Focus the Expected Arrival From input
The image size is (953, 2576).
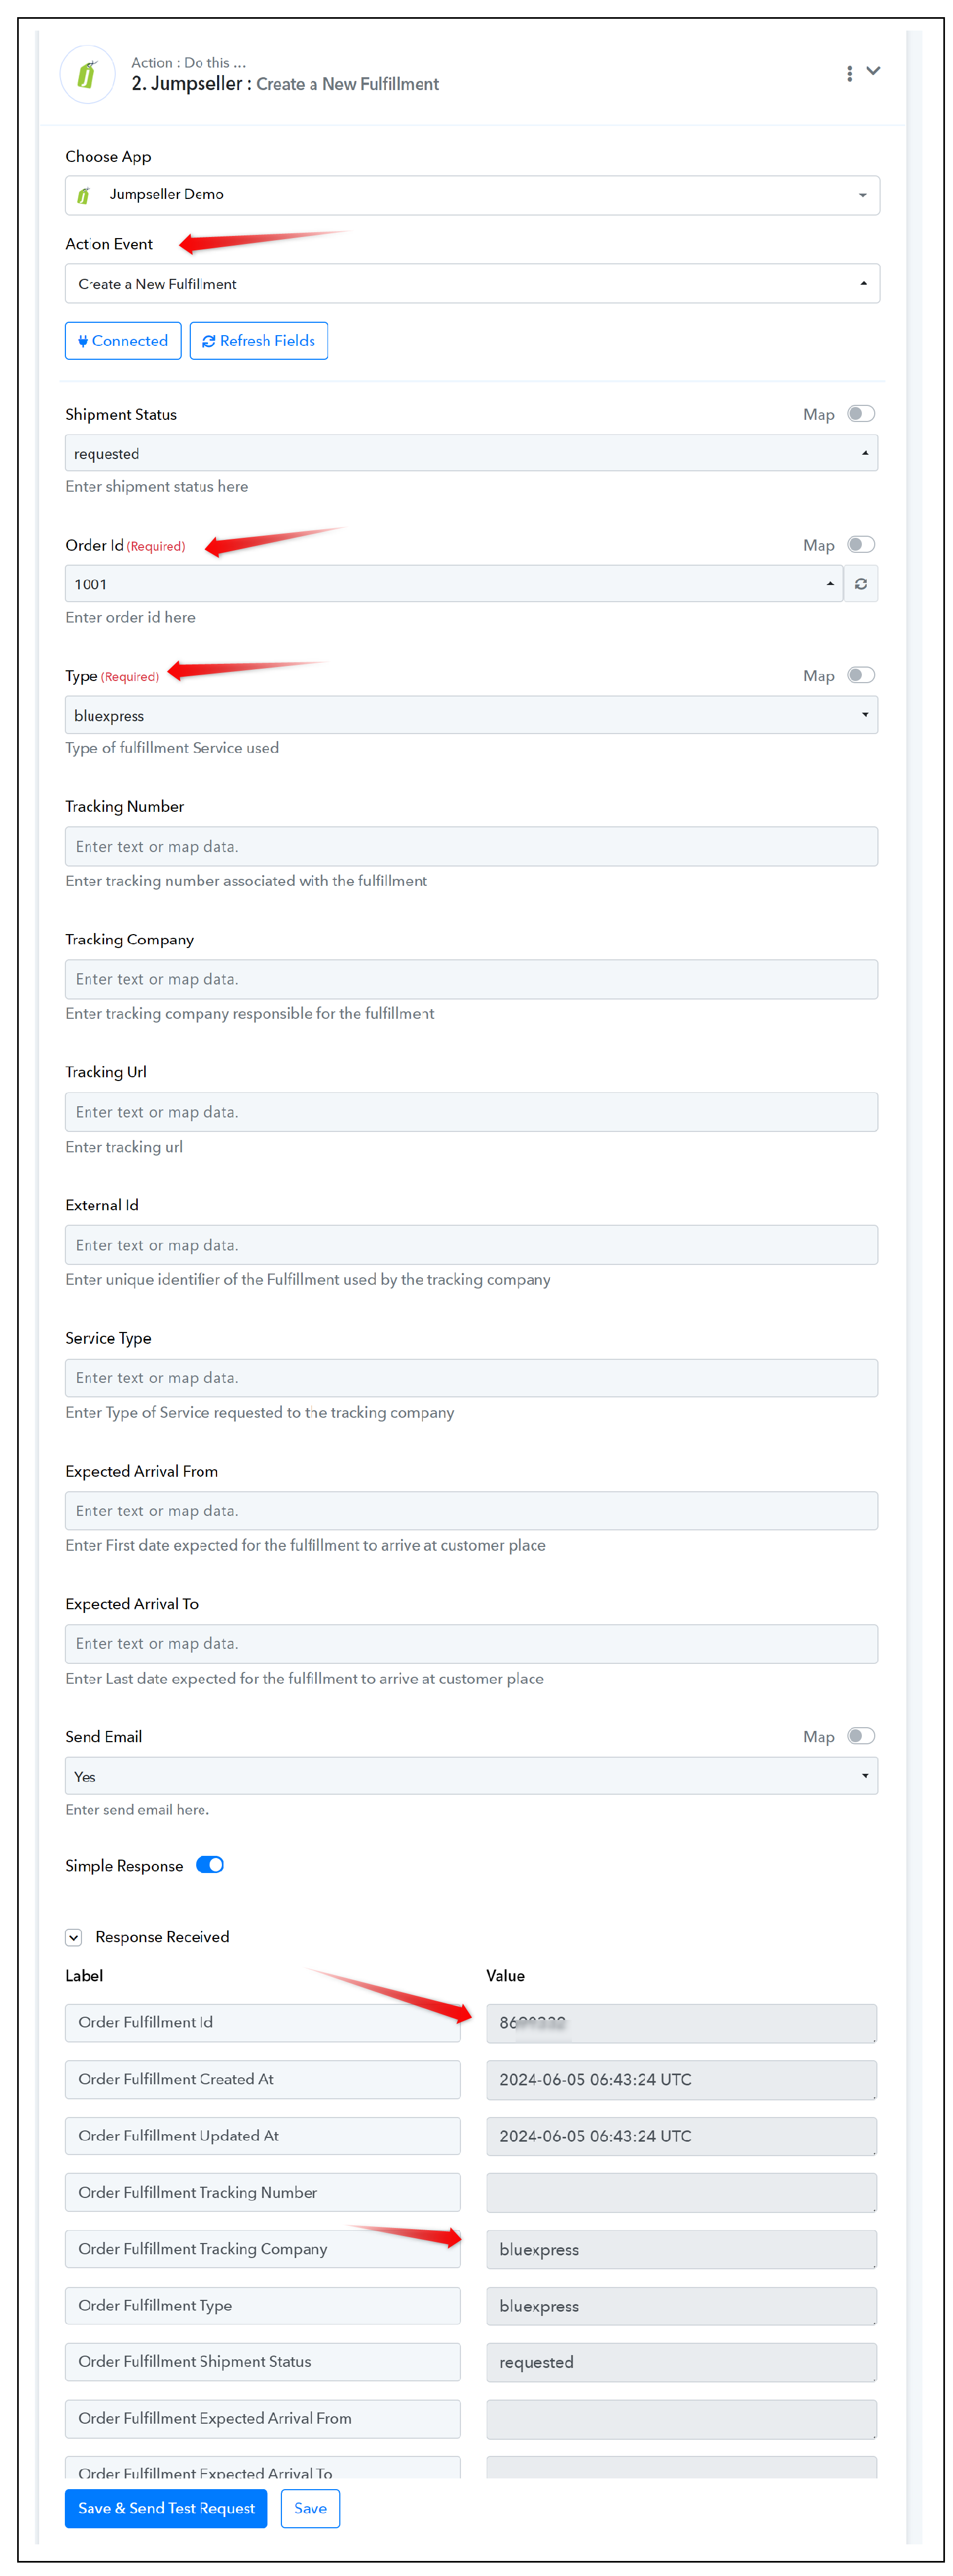[471, 1511]
